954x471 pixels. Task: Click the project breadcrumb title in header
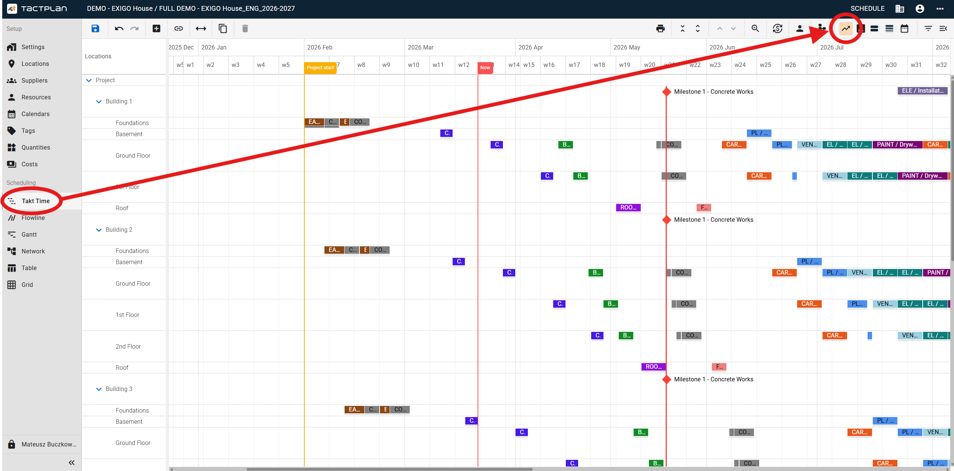(191, 9)
